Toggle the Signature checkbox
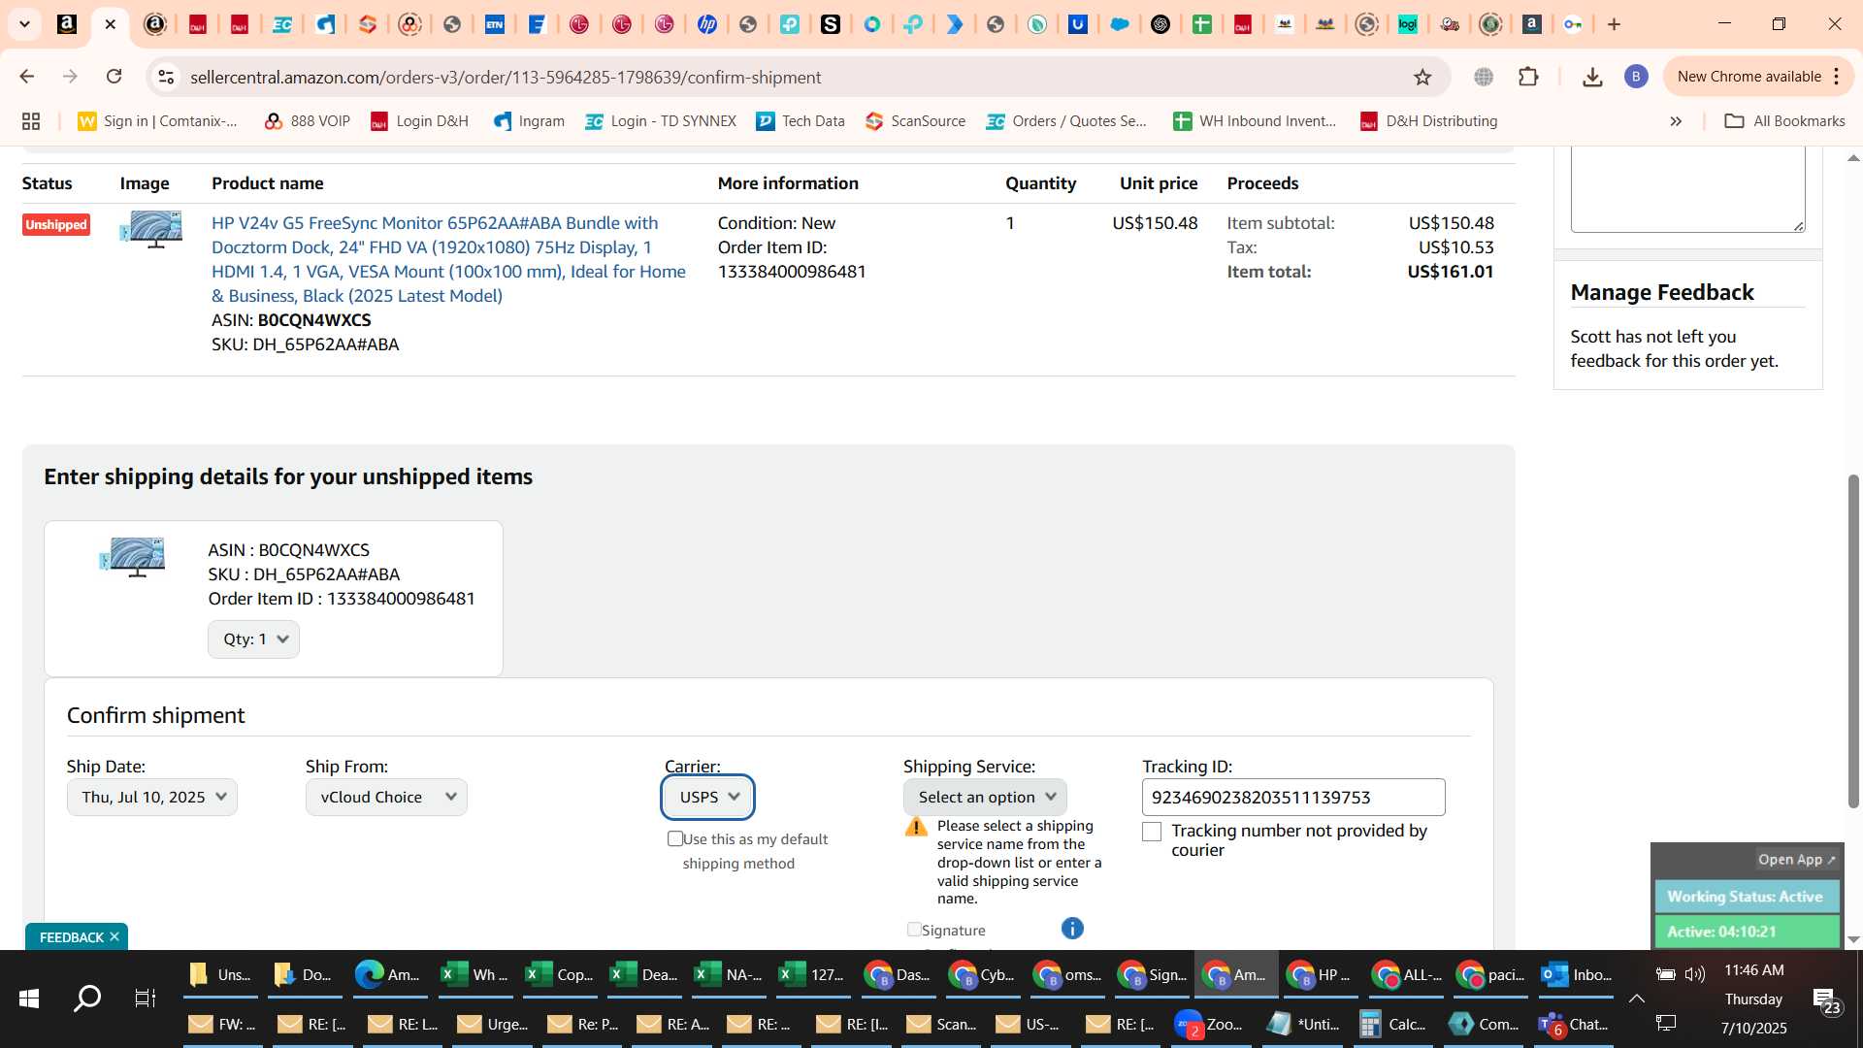1863x1048 pixels. click(914, 930)
